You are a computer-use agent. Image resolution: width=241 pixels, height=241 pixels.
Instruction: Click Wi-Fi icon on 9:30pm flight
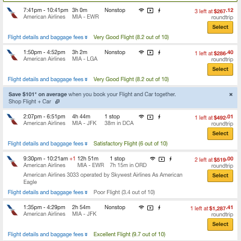(153, 159)
